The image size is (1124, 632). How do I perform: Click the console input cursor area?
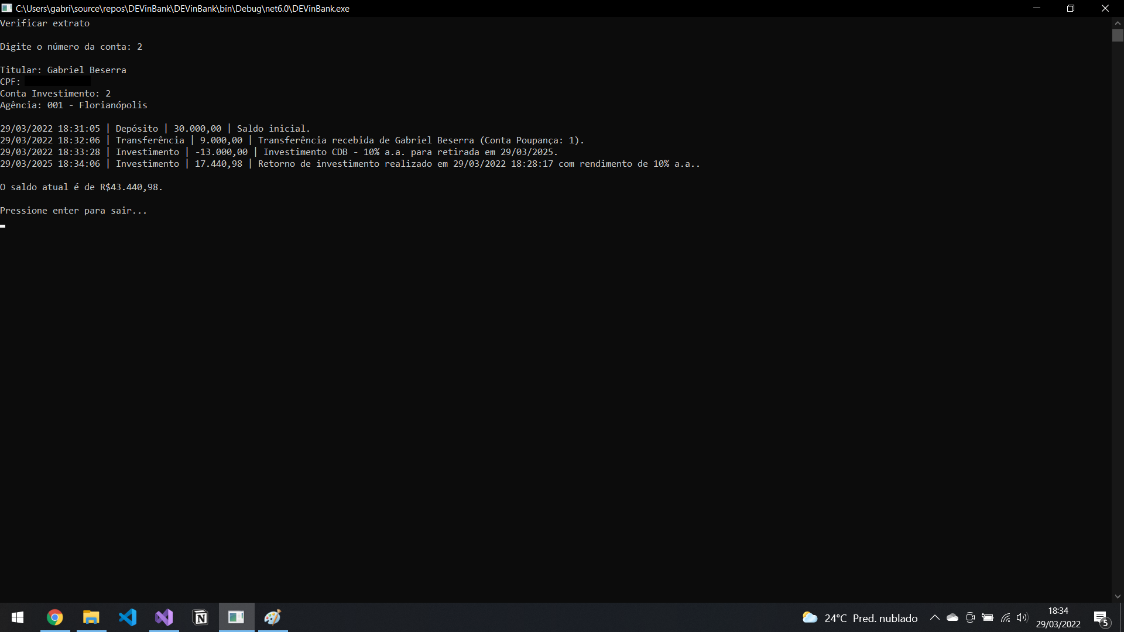3,226
